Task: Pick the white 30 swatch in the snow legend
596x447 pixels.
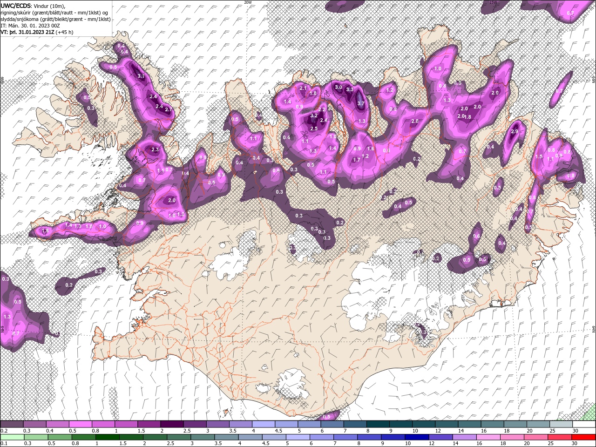Action: pos(584,424)
